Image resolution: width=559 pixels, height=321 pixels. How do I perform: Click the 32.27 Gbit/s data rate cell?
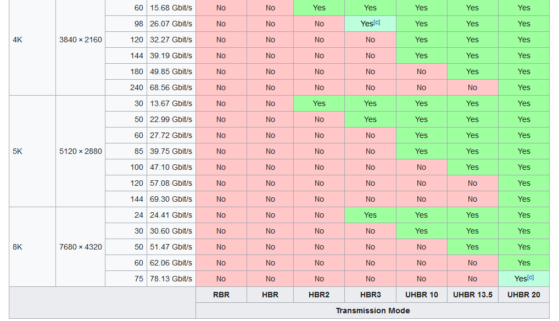click(x=171, y=40)
